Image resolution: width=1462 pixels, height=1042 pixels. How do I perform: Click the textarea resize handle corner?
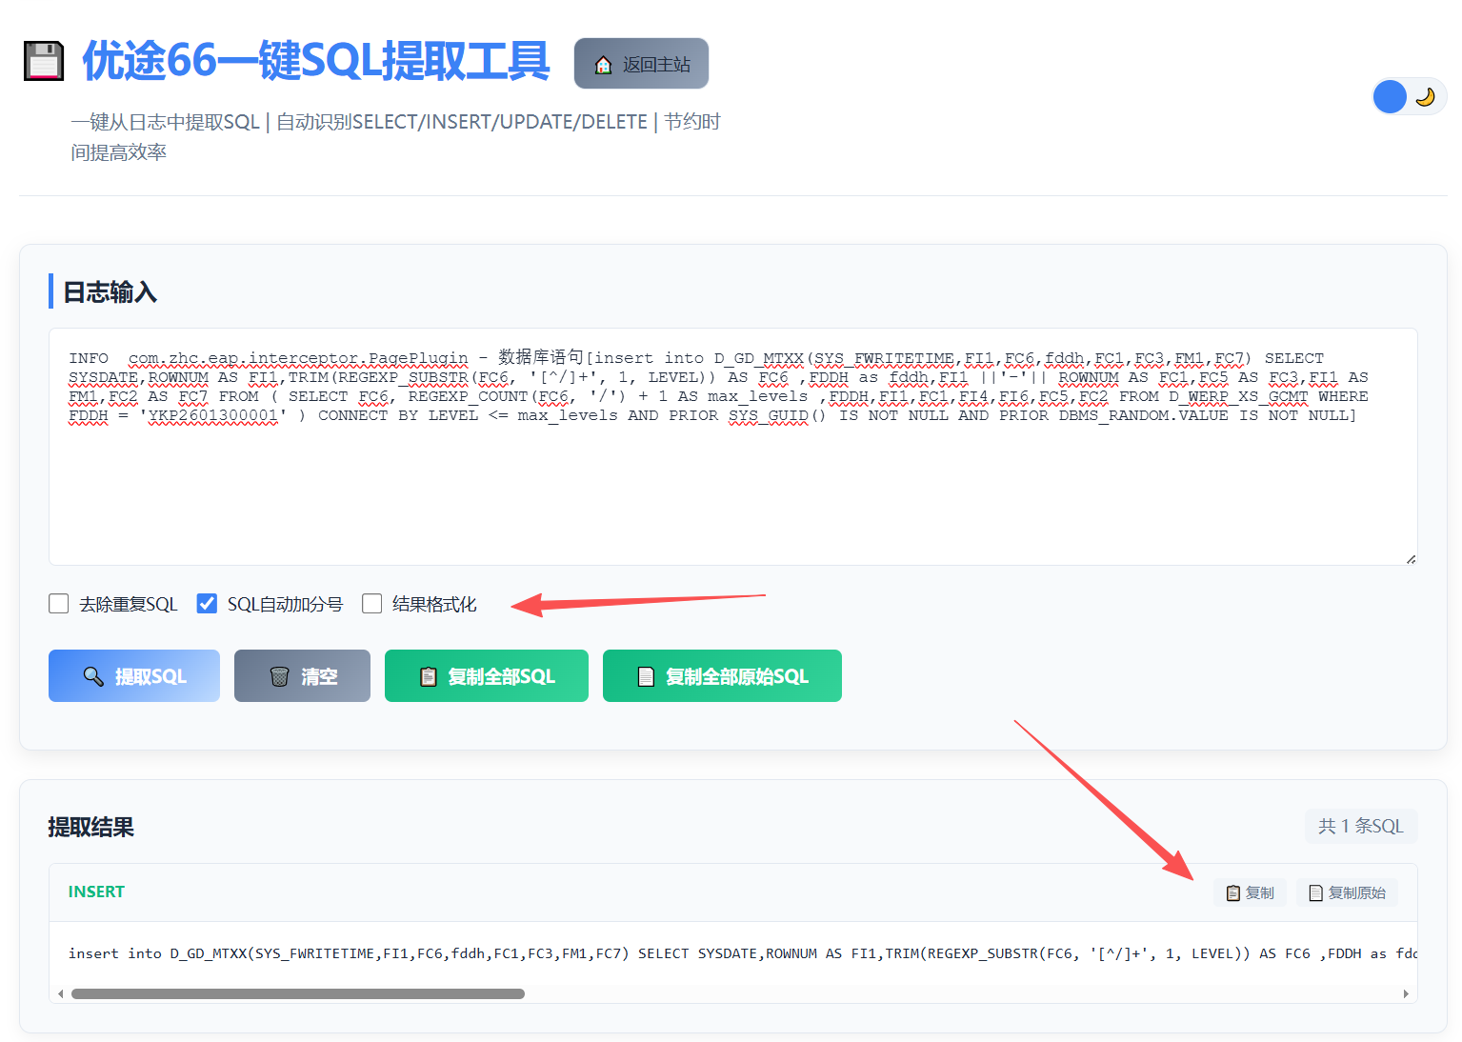(x=1411, y=559)
